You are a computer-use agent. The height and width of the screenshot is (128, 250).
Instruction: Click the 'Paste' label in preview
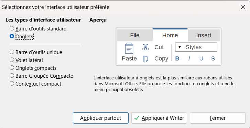point(129,59)
